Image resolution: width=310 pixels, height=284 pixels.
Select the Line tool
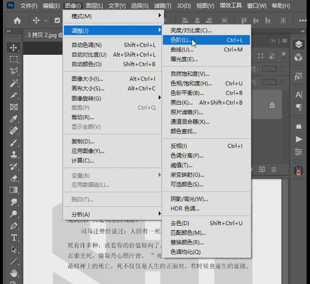point(14,262)
